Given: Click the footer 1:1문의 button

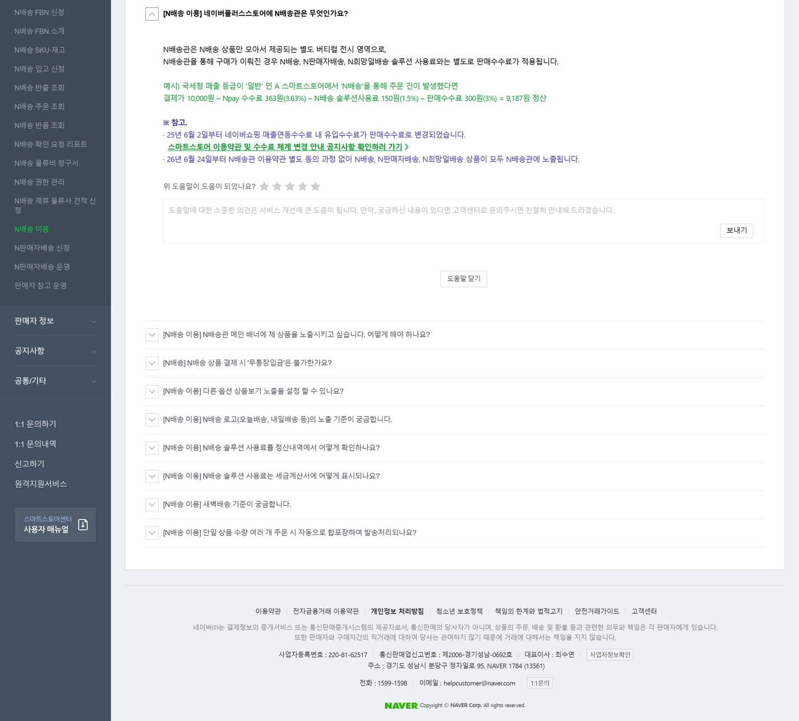Looking at the screenshot, I should [x=540, y=683].
